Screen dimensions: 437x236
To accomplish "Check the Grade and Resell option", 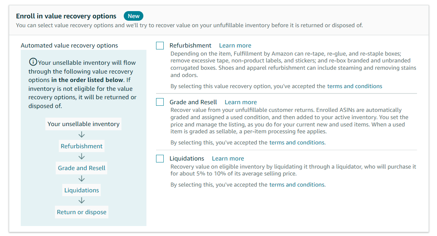I will (160, 102).
